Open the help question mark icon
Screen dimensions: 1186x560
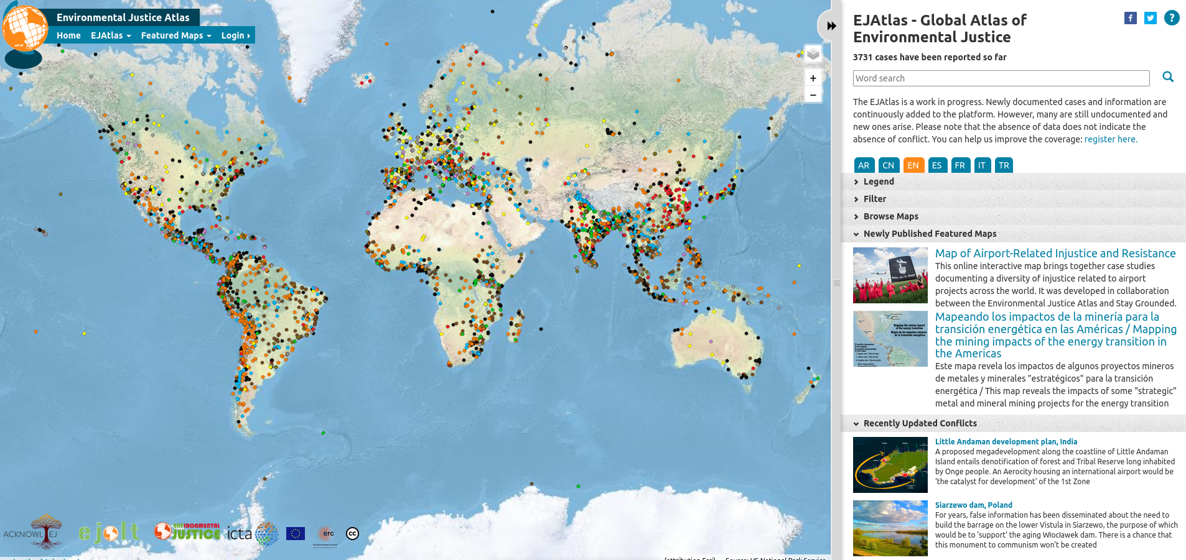(x=1172, y=18)
